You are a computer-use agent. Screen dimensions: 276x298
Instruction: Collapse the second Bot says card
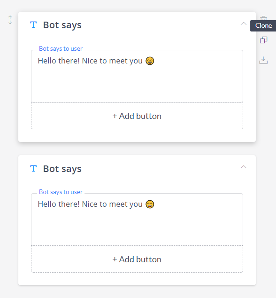tap(244, 167)
